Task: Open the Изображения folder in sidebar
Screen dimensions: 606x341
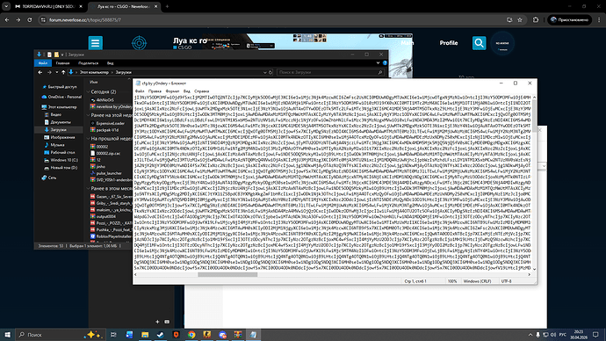Action: [x=59, y=137]
